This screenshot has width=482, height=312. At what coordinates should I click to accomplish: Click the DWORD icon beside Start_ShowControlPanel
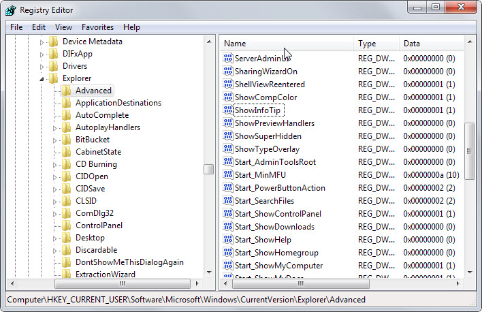click(x=228, y=213)
